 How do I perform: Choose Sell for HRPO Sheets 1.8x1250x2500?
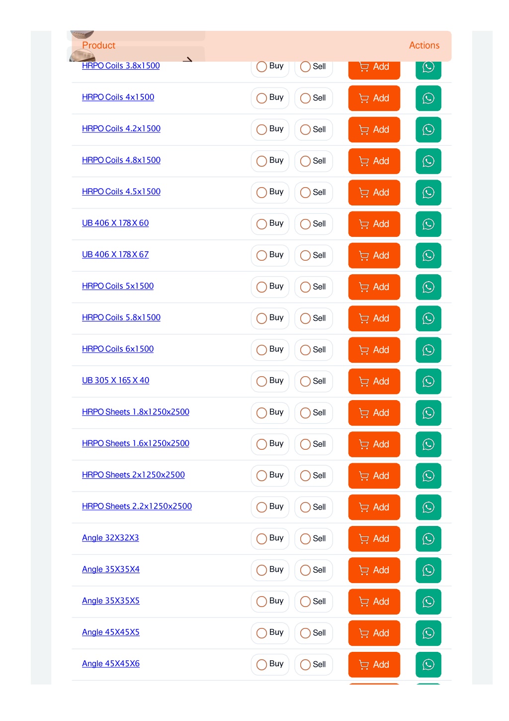point(313,412)
